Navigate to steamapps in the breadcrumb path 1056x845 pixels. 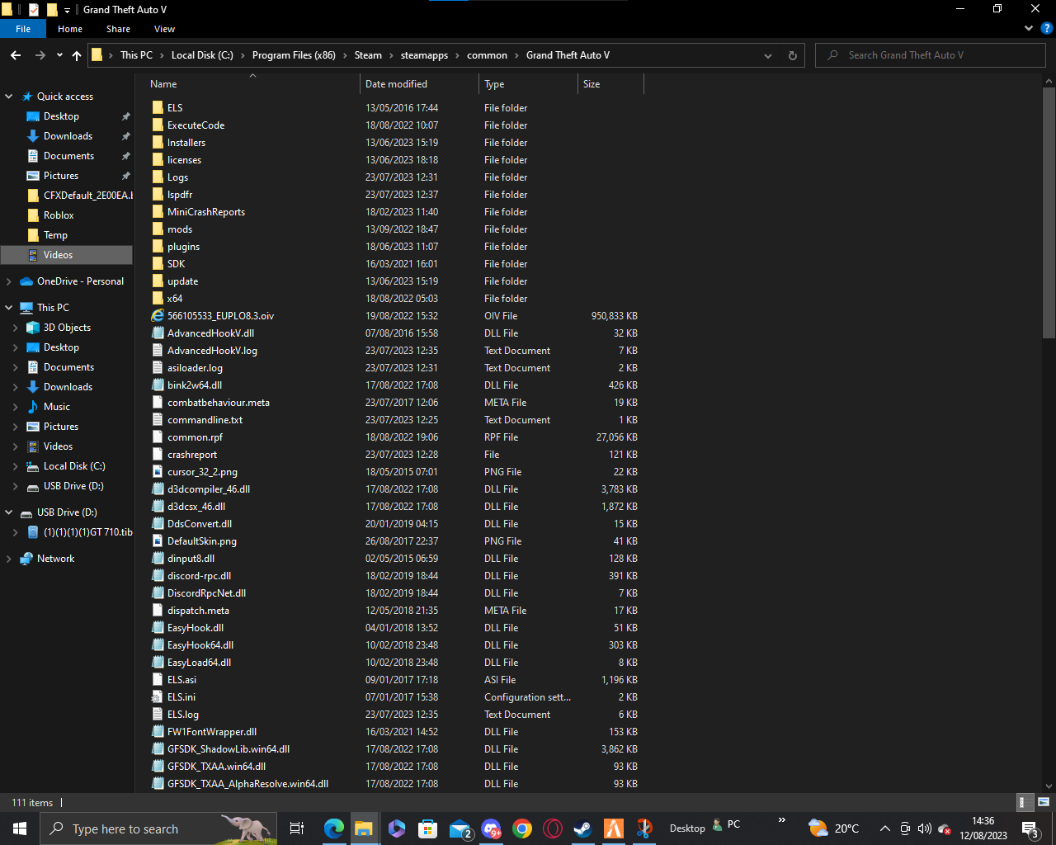coord(424,55)
